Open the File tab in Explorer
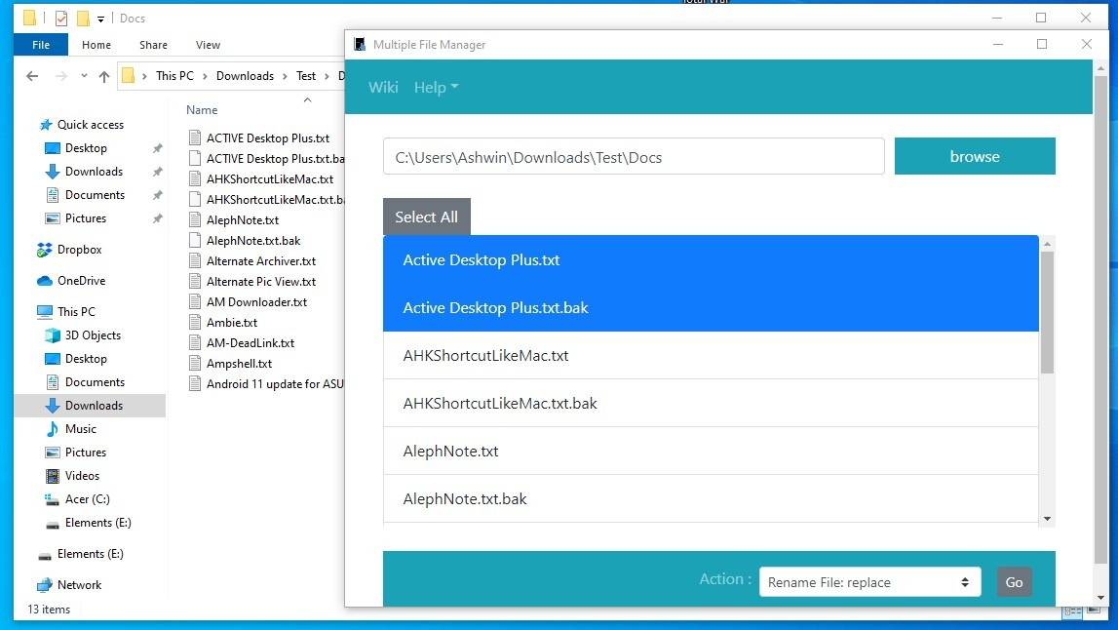 pos(41,45)
